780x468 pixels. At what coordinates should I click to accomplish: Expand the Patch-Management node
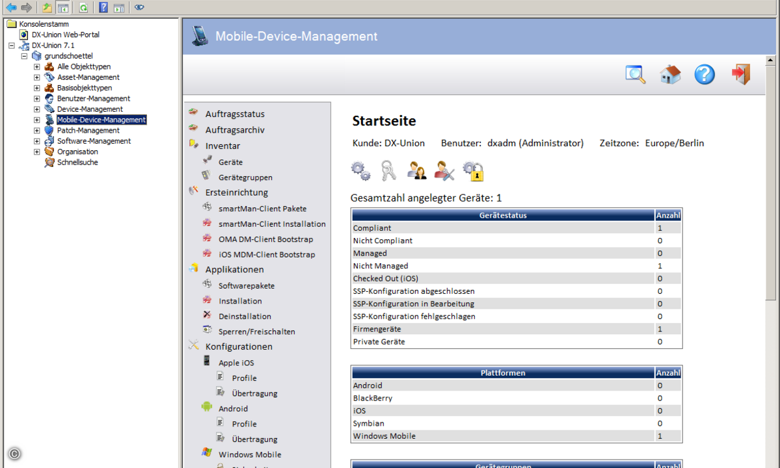point(37,131)
